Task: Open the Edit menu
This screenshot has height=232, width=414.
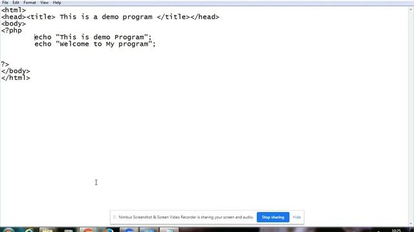Action: click(x=16, y=3)
